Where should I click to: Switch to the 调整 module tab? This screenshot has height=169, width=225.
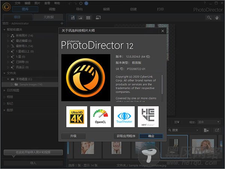[x=52, y=9]
